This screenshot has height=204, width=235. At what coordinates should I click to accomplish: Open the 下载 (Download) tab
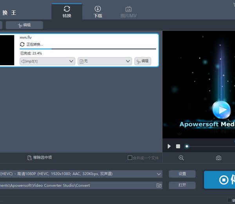[x=98, y=11]
